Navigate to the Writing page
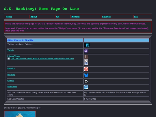 75,17
